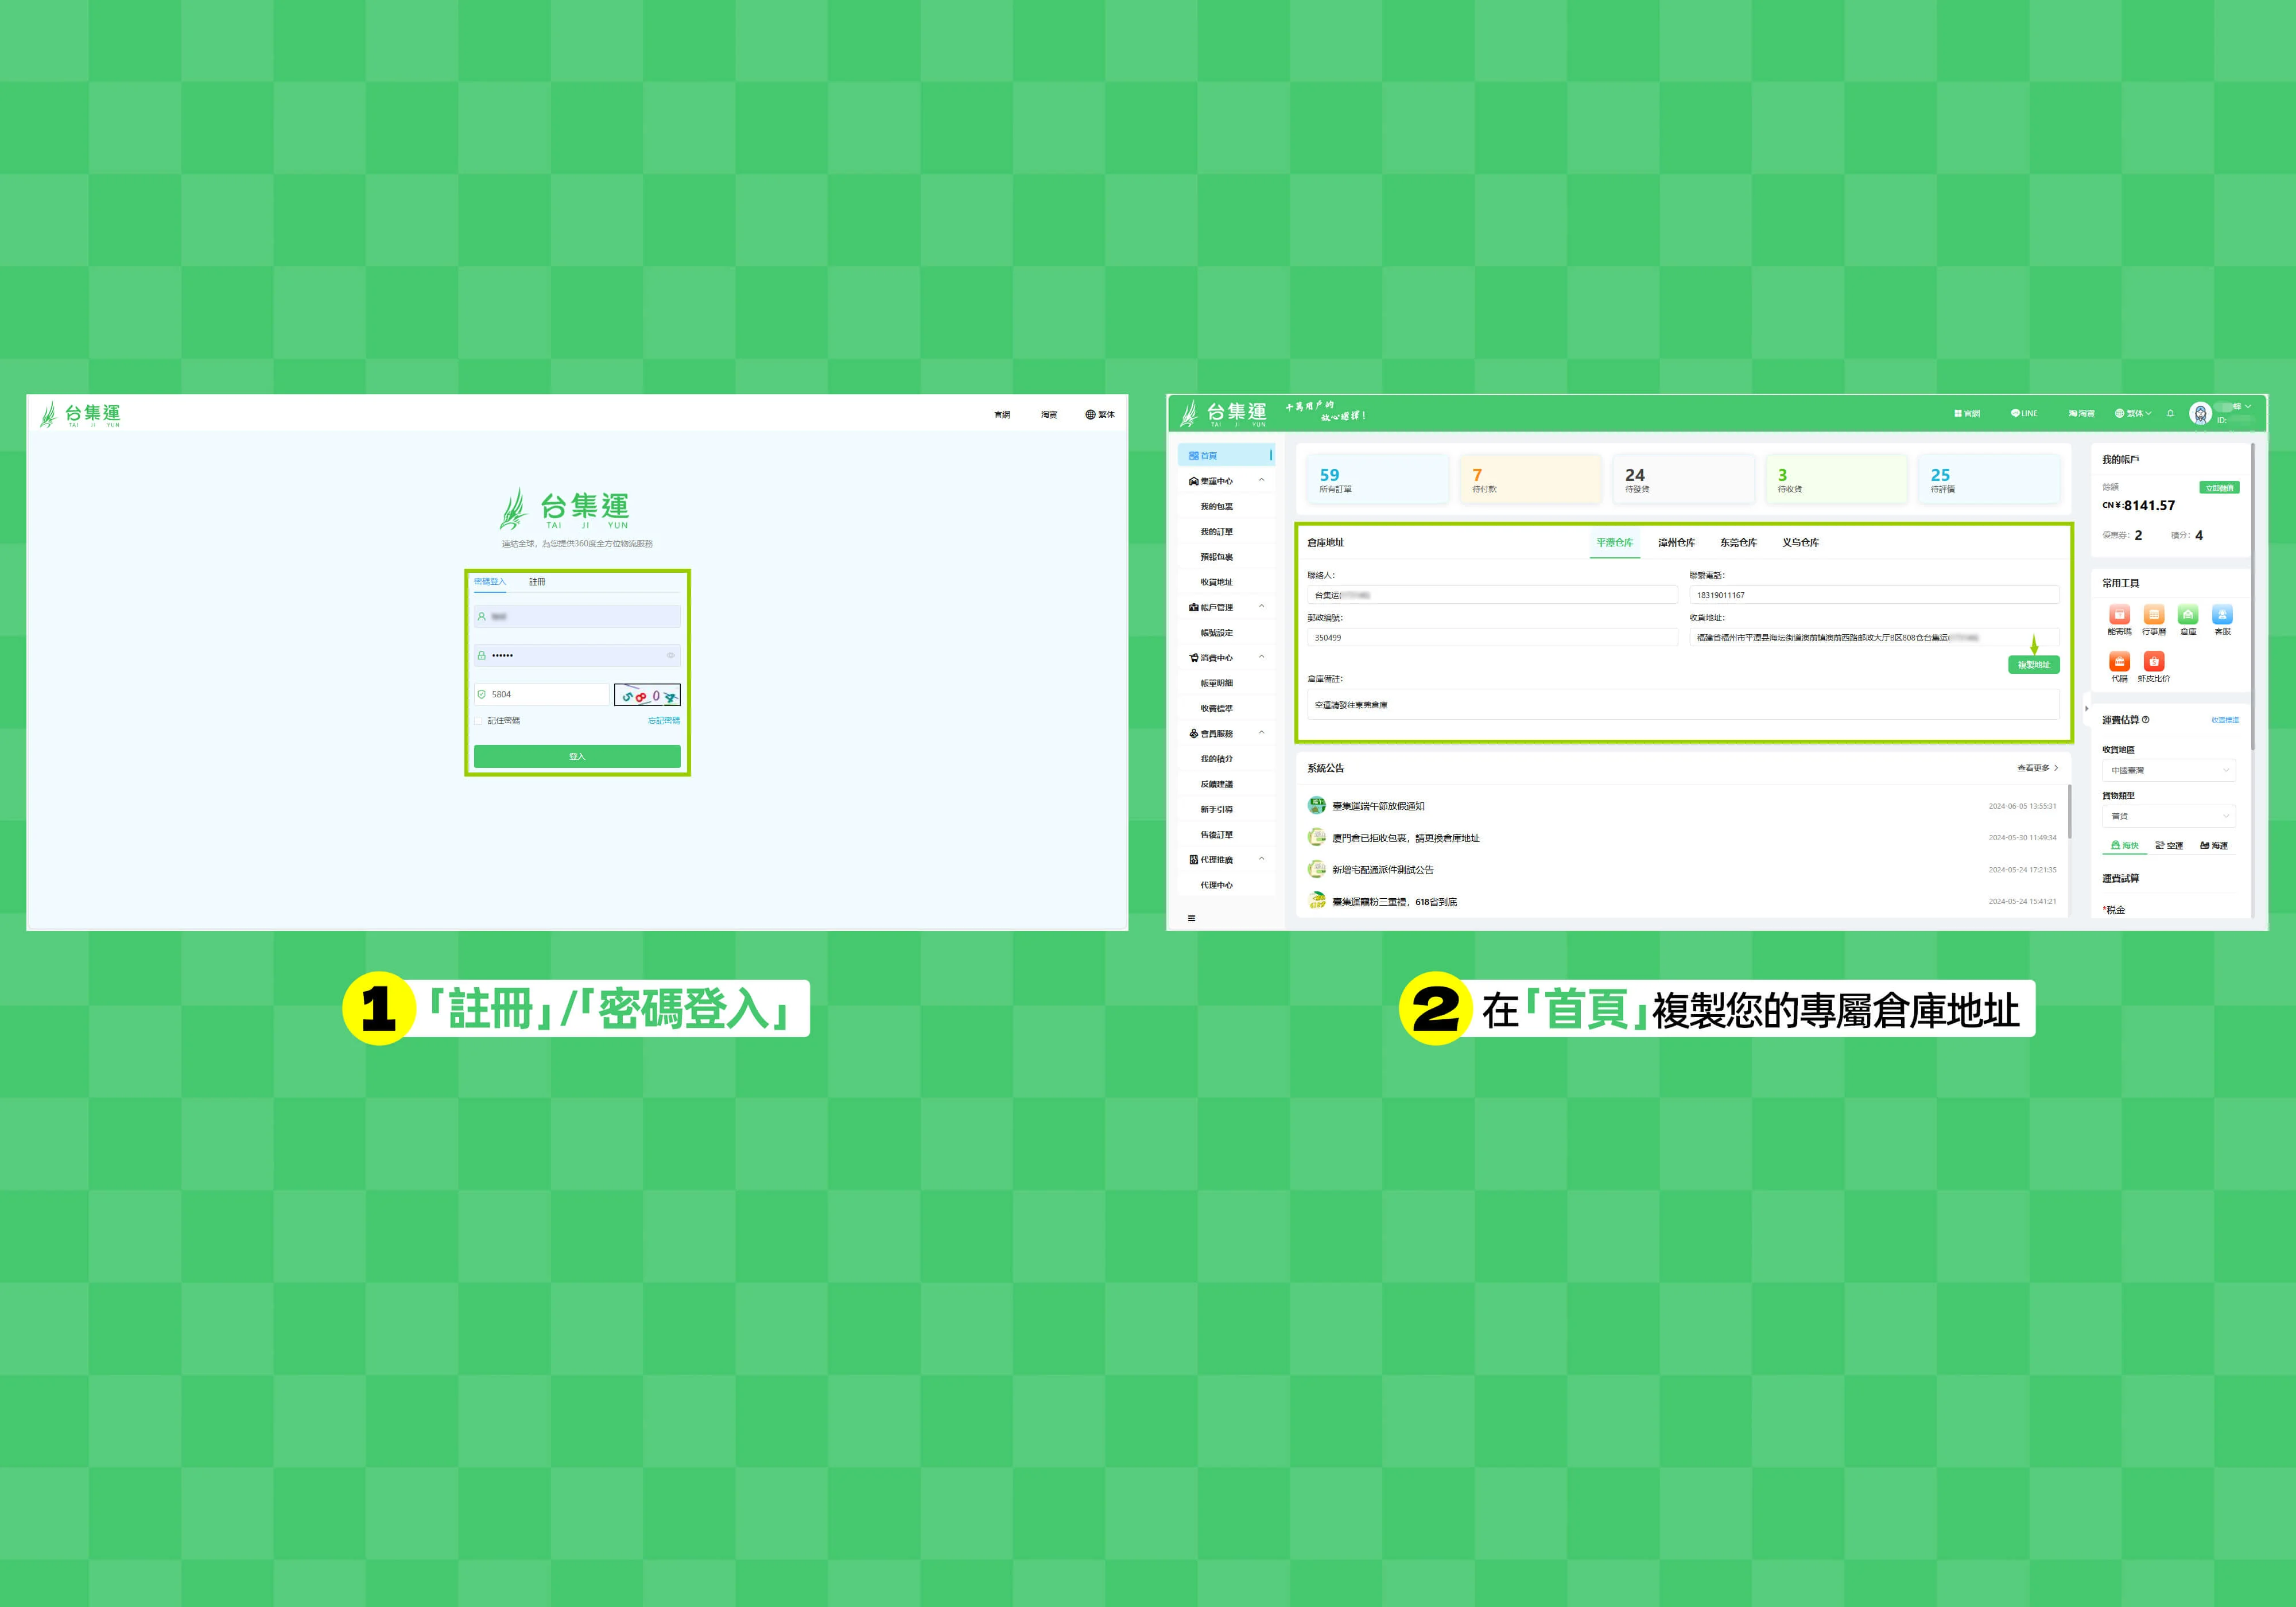The width and height of the screenshot is (2296, 1607).
Task: Click the 待付款 7 stat card
Action: tap(1530, 480)
